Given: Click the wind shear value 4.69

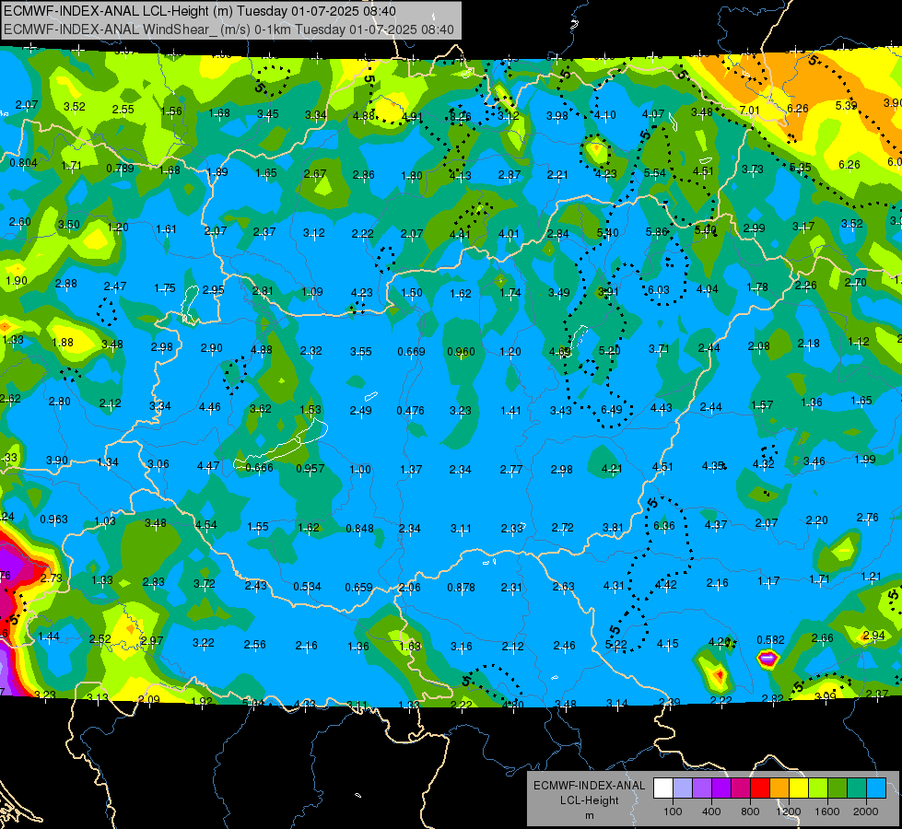Looking at the screenshot, I should click(560, 351).
